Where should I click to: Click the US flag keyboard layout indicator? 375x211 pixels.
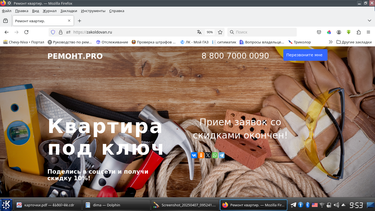pyautogui.click(x=315, y=205)
